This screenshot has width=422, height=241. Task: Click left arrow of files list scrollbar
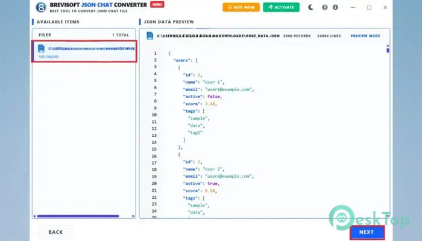(x=34, y=216)
